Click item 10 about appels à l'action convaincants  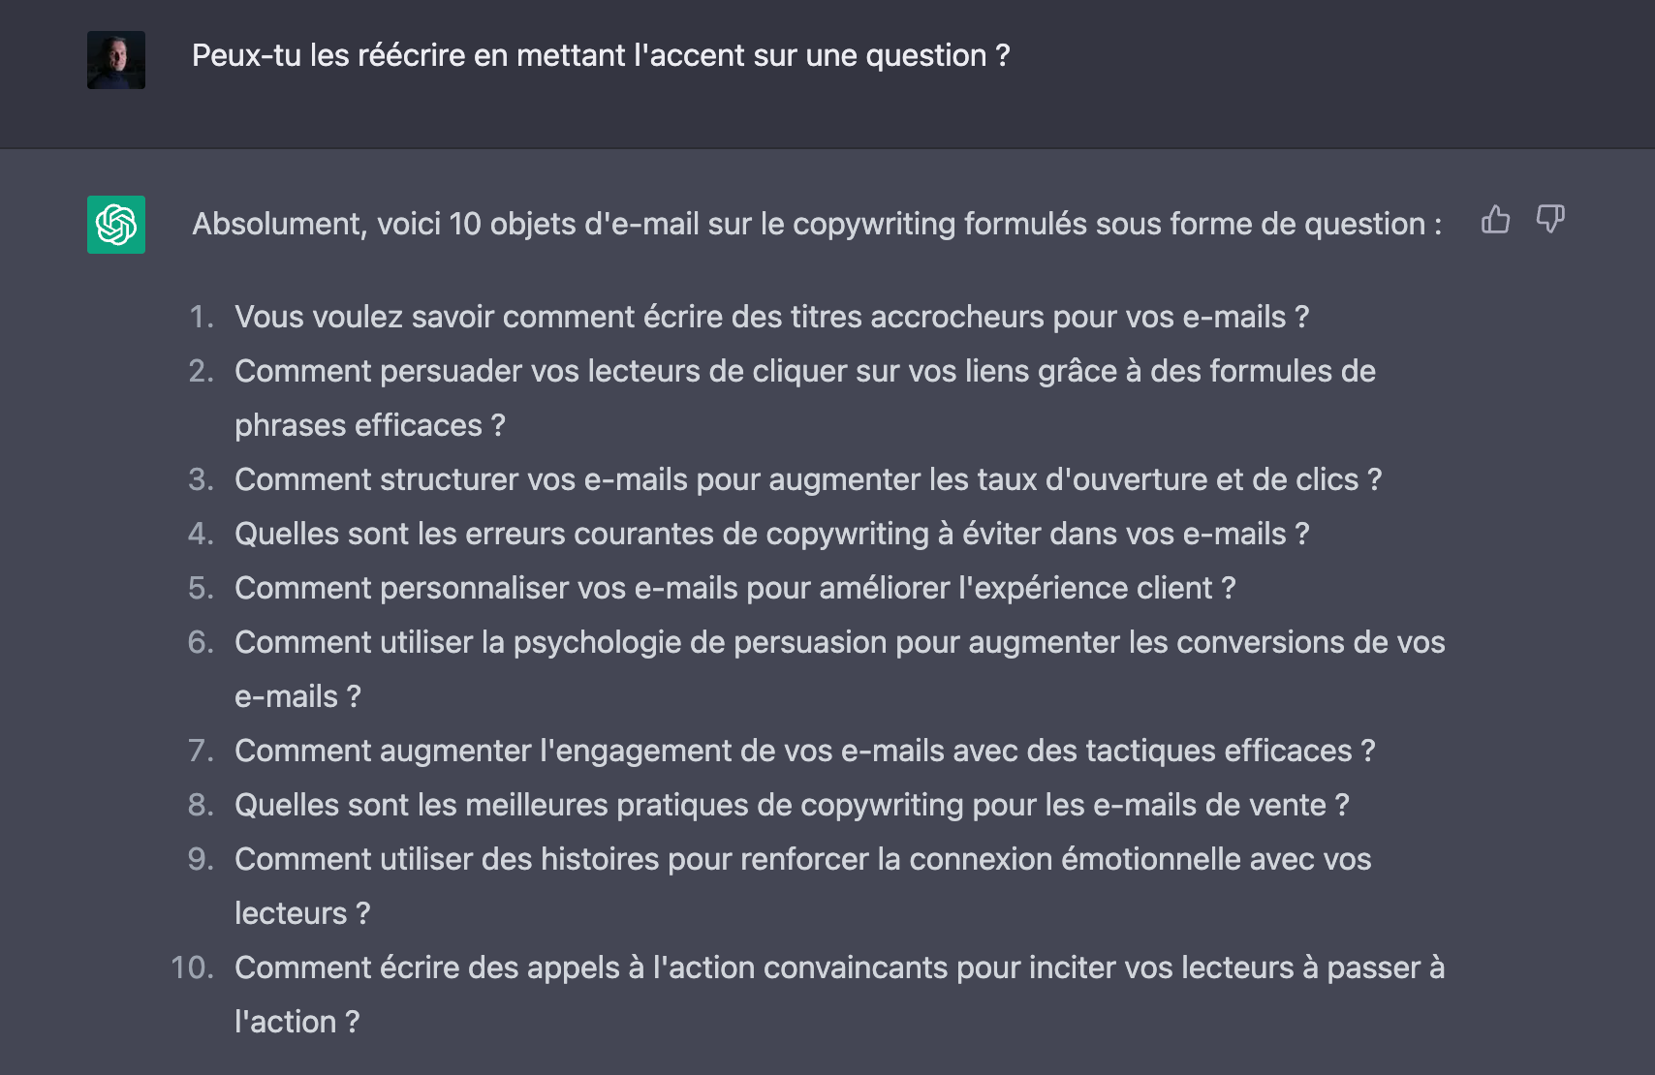click(x=840, y=967)
